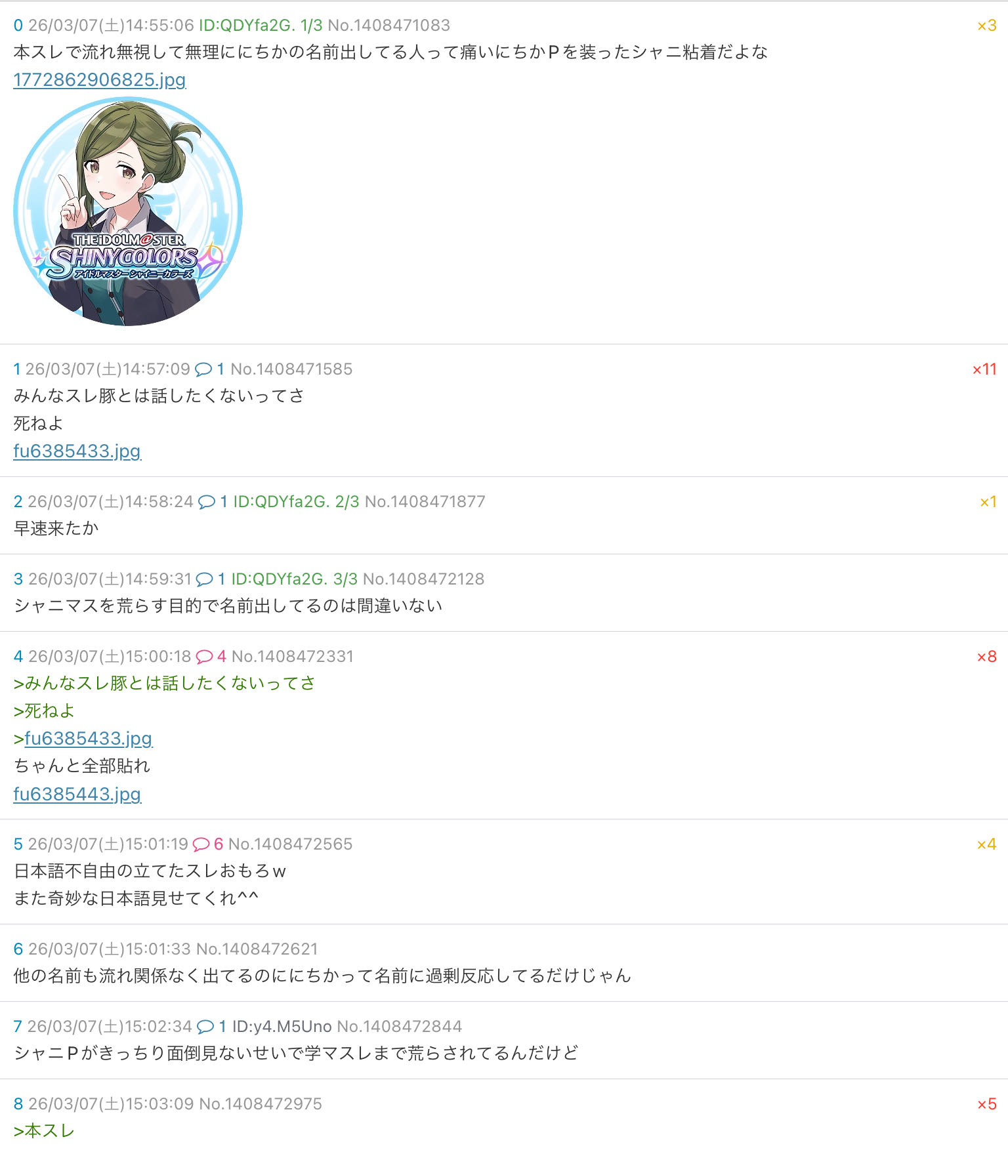Open fu6385443.jpg link in post 4

click(x=77, y=794)
